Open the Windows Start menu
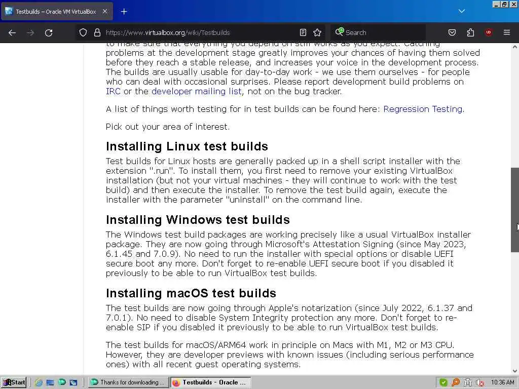 tap(14, 382)
